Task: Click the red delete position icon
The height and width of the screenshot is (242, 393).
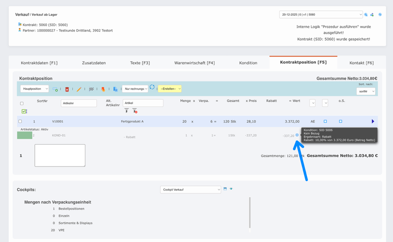Action: point(67,89)
